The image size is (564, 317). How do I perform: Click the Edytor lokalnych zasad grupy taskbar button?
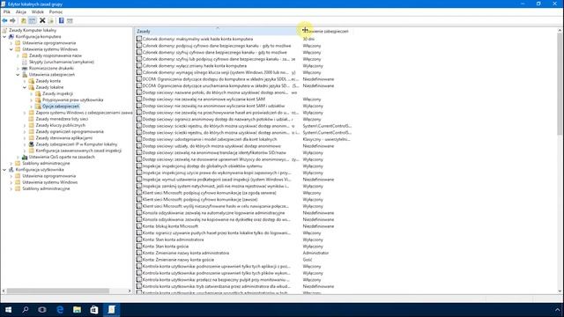click(x=112, y=309)
